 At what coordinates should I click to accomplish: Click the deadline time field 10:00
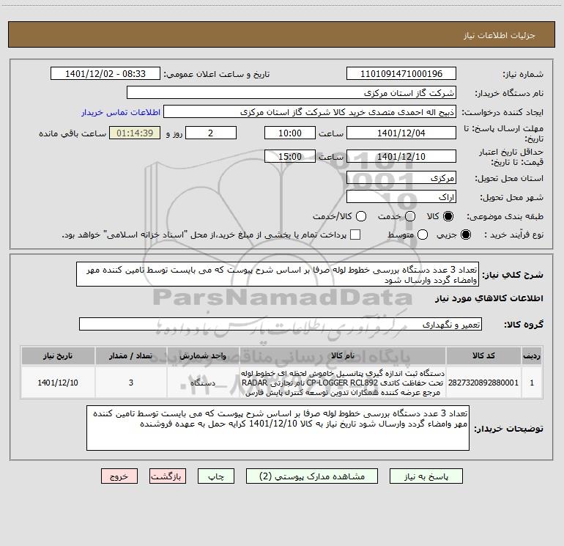[290, 133]
